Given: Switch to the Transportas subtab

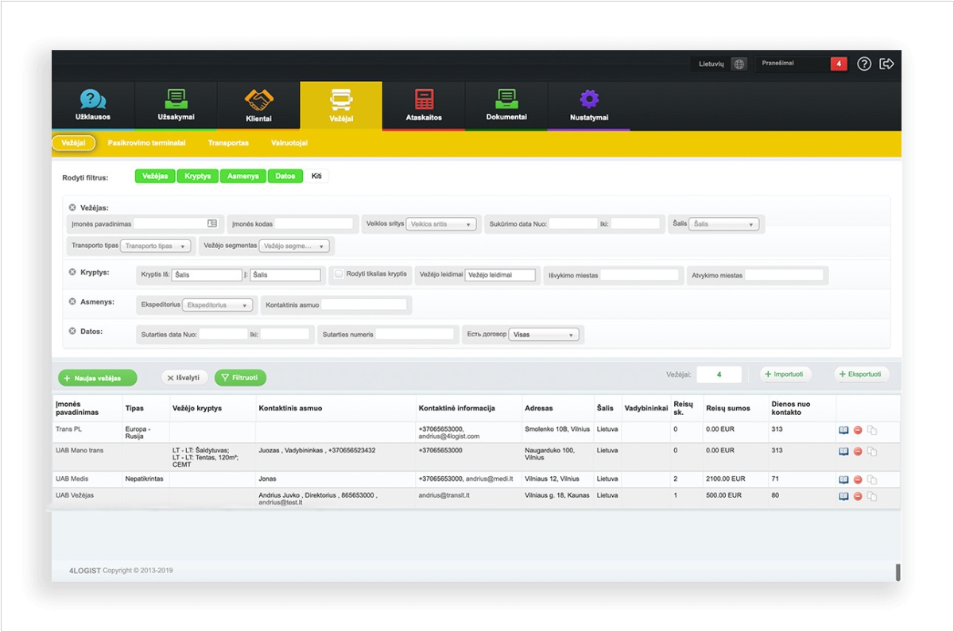Looking at the screenshot, I should [x=228, y=143].
